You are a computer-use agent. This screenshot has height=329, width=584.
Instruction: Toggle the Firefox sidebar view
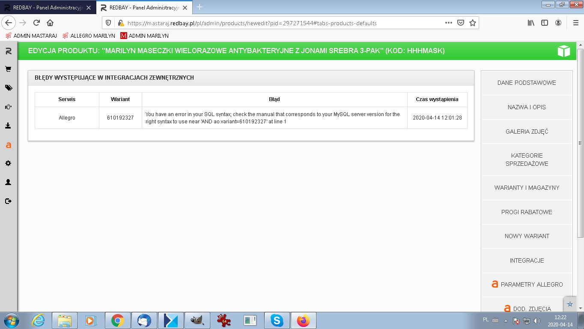[545, 23]
